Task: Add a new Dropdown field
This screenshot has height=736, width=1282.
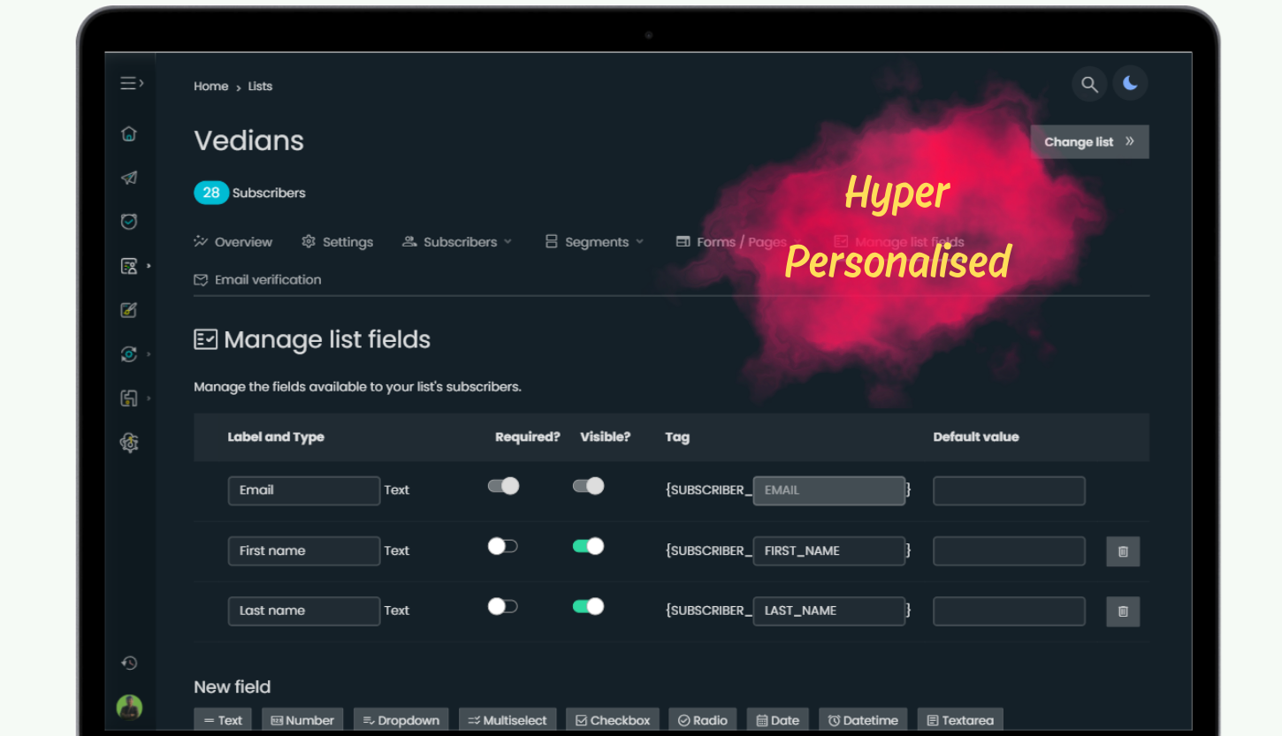Action: click(401, 720)
